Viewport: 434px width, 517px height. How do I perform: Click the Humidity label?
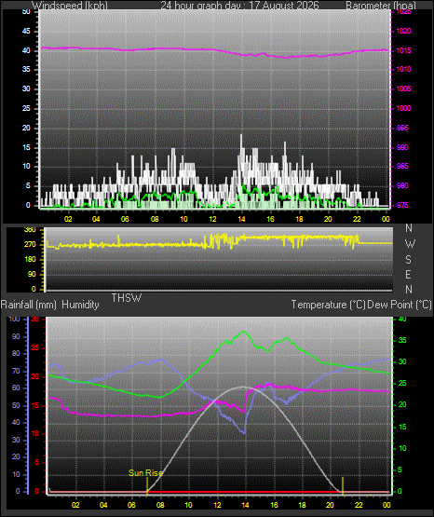click(80, 305)
